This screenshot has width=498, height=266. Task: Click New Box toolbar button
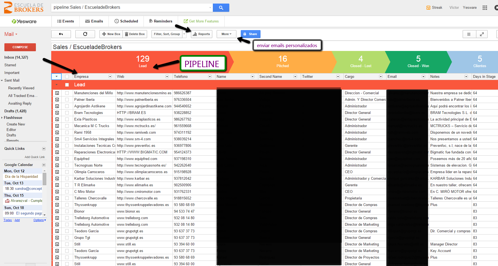point(111,34)
